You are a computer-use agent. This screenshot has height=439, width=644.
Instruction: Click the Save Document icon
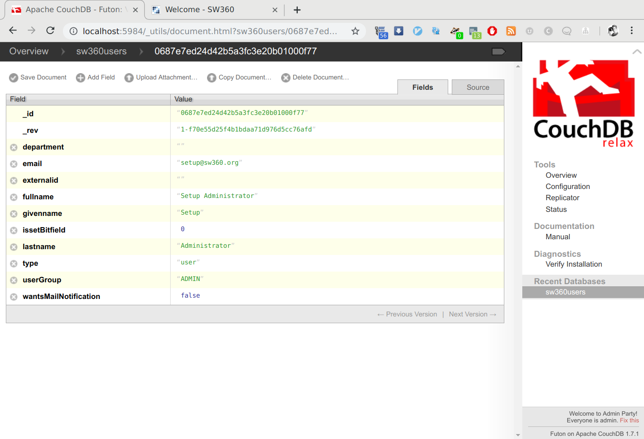click(x=13, y=77)
